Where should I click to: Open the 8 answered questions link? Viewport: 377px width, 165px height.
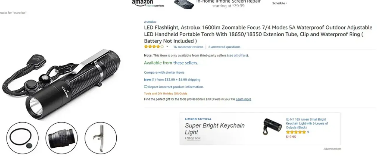click(x=224, y=47)
